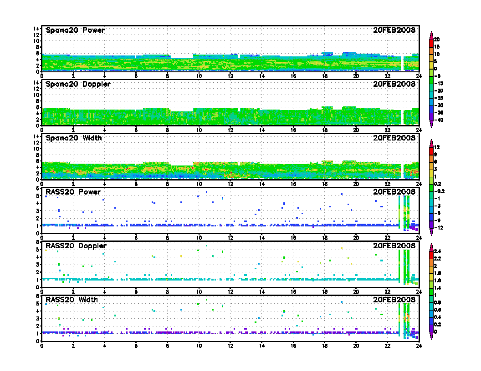The height and width of the screenshot is (371, 481).
Task: Click the 20FEB2008 date in Spano20 Doppler panel
Action: point(394,84)
